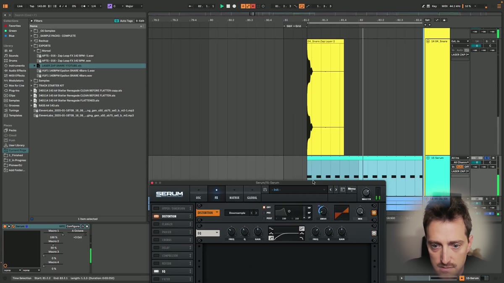Open All Ins dropdown on Serum track
This screenshot has height=283, width=504.
(460, 158)
